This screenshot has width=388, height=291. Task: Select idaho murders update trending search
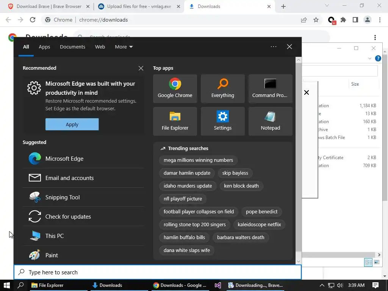click(x=188, y=186)
